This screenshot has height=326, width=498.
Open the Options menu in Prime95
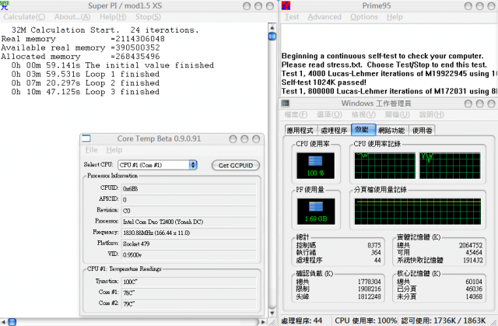tap(364, 17)
